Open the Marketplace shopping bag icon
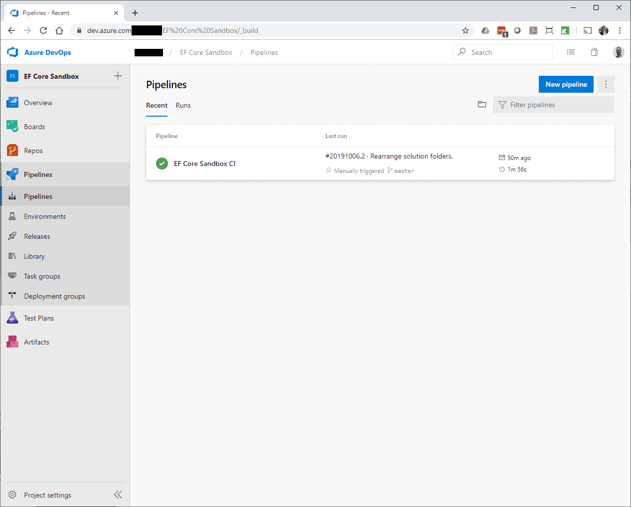The image size is (631, 507). [594, 52]
